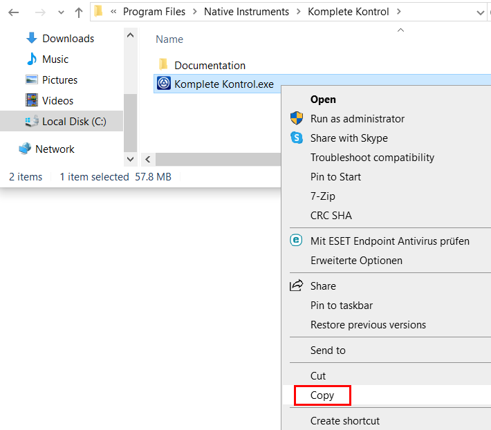The image size is (491, 430).
Task: Click the forward navigation arrow
Action: pos(40,12)
